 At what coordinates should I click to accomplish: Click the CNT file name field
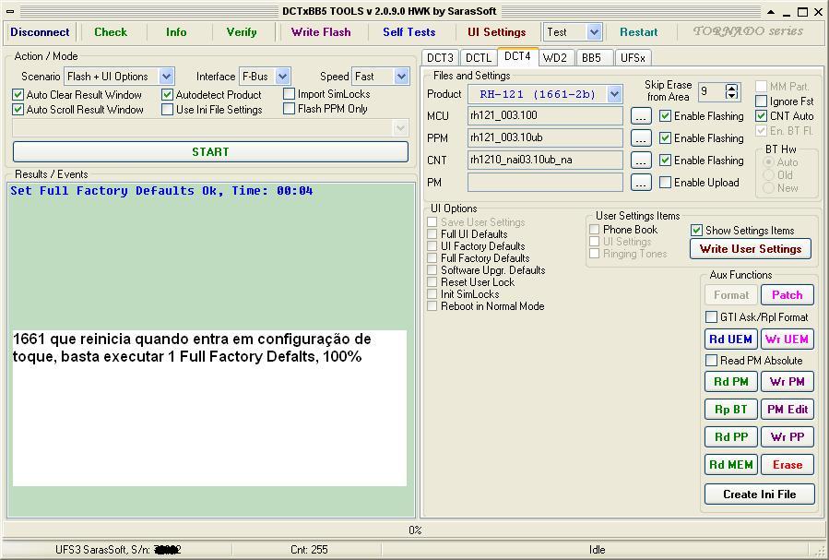click(545, 161)
